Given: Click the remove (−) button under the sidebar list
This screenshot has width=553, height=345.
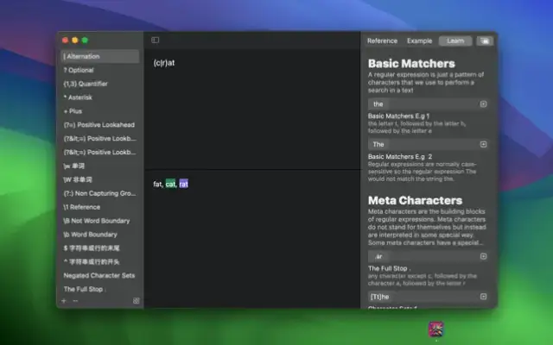Looking at the screenshot, I should [x=75, y=301].
